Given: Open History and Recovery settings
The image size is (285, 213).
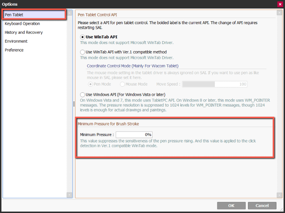Looking at the screenshot, I should tap(24, 32).
